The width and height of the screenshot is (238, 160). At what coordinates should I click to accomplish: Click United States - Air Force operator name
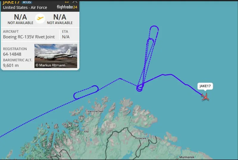25,7
